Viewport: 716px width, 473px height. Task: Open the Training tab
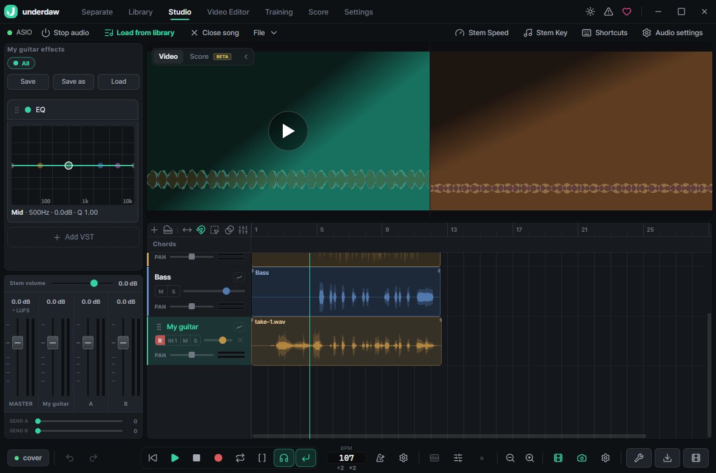pos(279,12)
